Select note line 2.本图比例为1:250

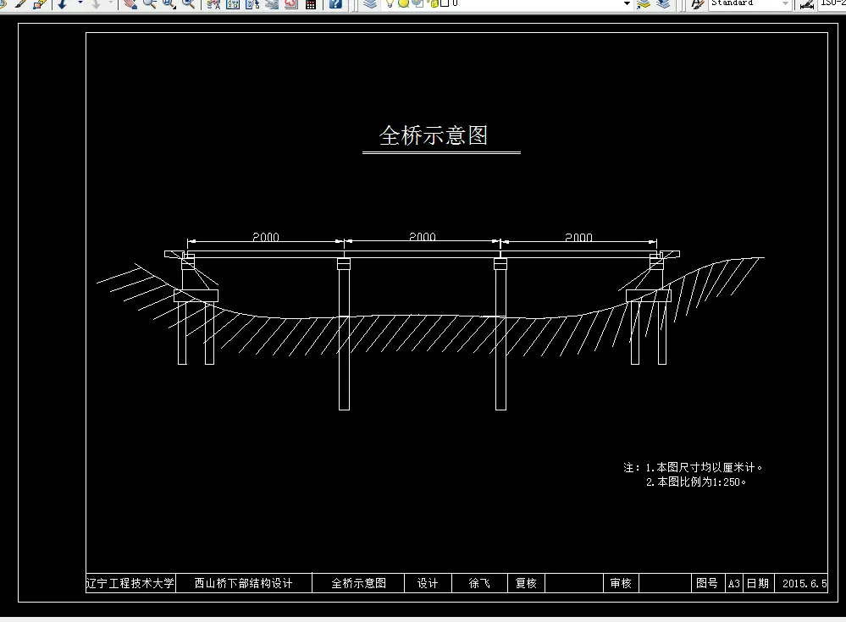click(x=696, y=482)
